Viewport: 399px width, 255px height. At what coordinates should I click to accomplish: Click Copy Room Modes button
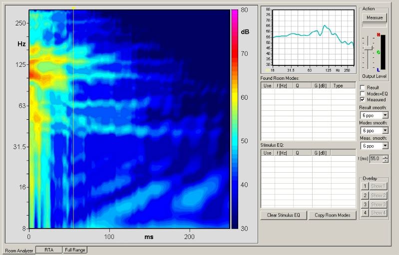[x=332, y=215]
